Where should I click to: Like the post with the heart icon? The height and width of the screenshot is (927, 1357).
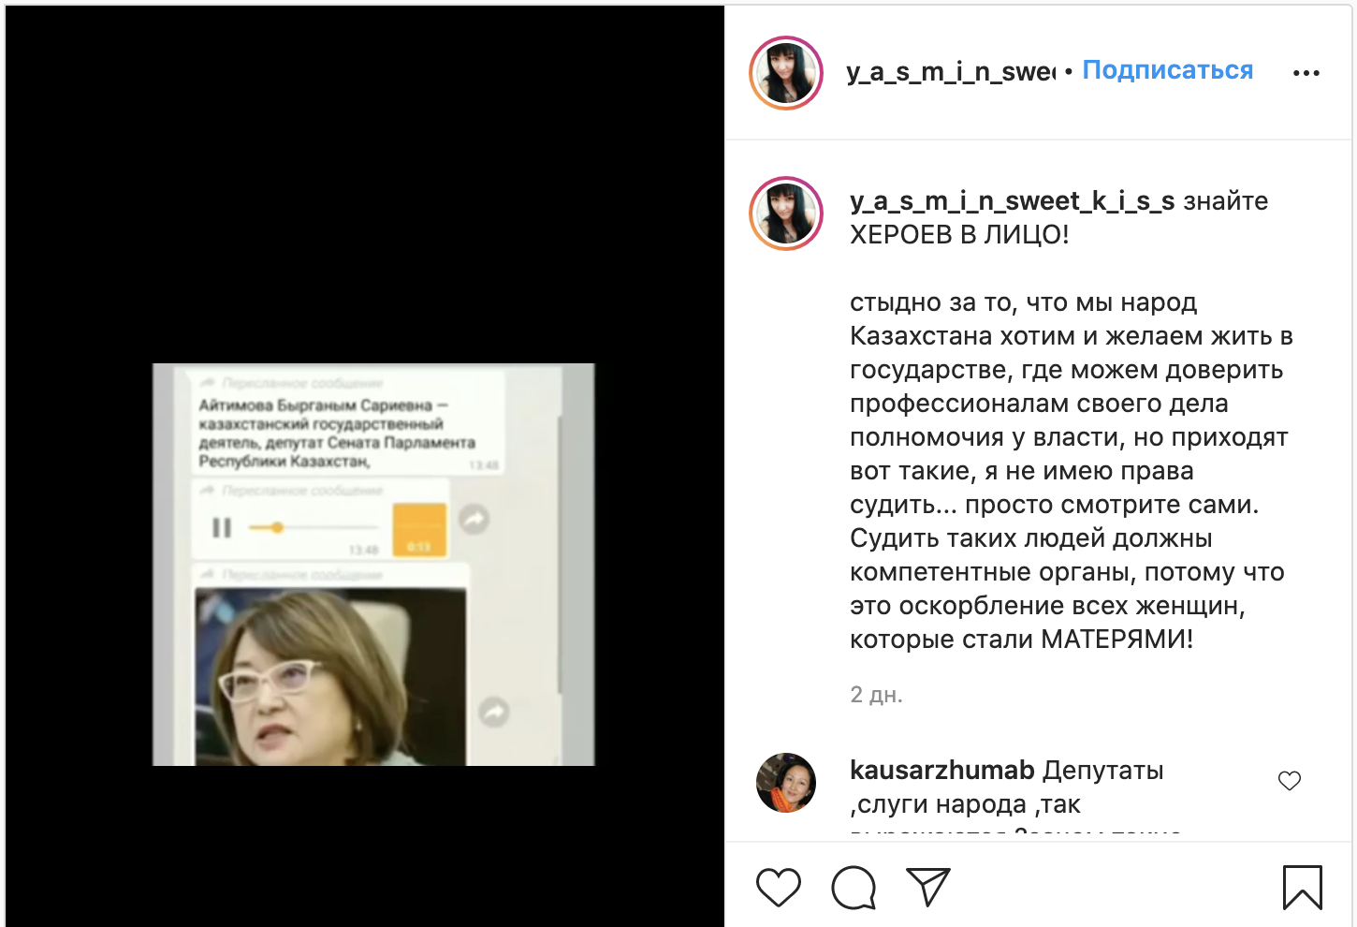tap(779, 887)
